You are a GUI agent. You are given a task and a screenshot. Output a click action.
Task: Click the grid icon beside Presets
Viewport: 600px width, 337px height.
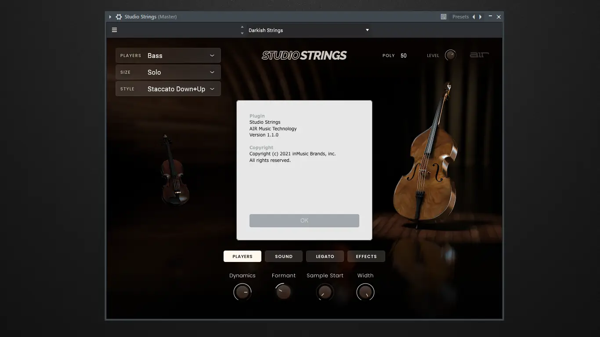point(444,17)
